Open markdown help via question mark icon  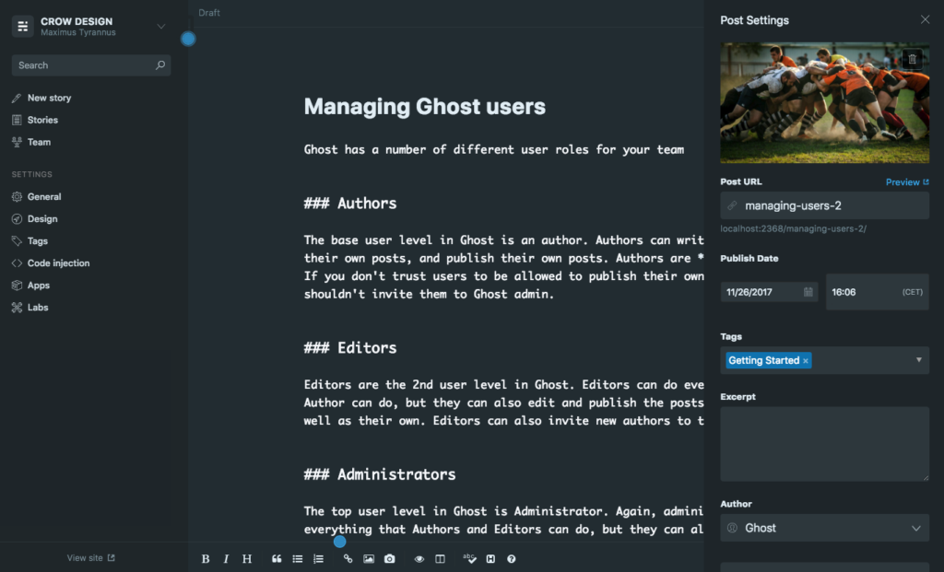(511, 559)
